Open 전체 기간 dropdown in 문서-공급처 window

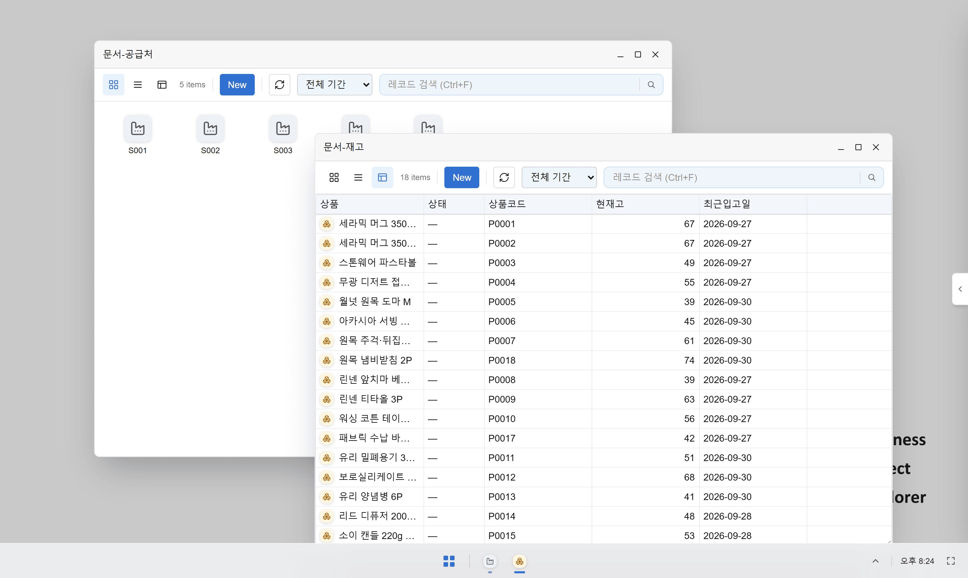335,85
